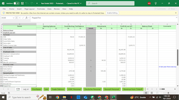Click the Select All corner triangle
The image size is (179, 100).
[x=2, y=24]
